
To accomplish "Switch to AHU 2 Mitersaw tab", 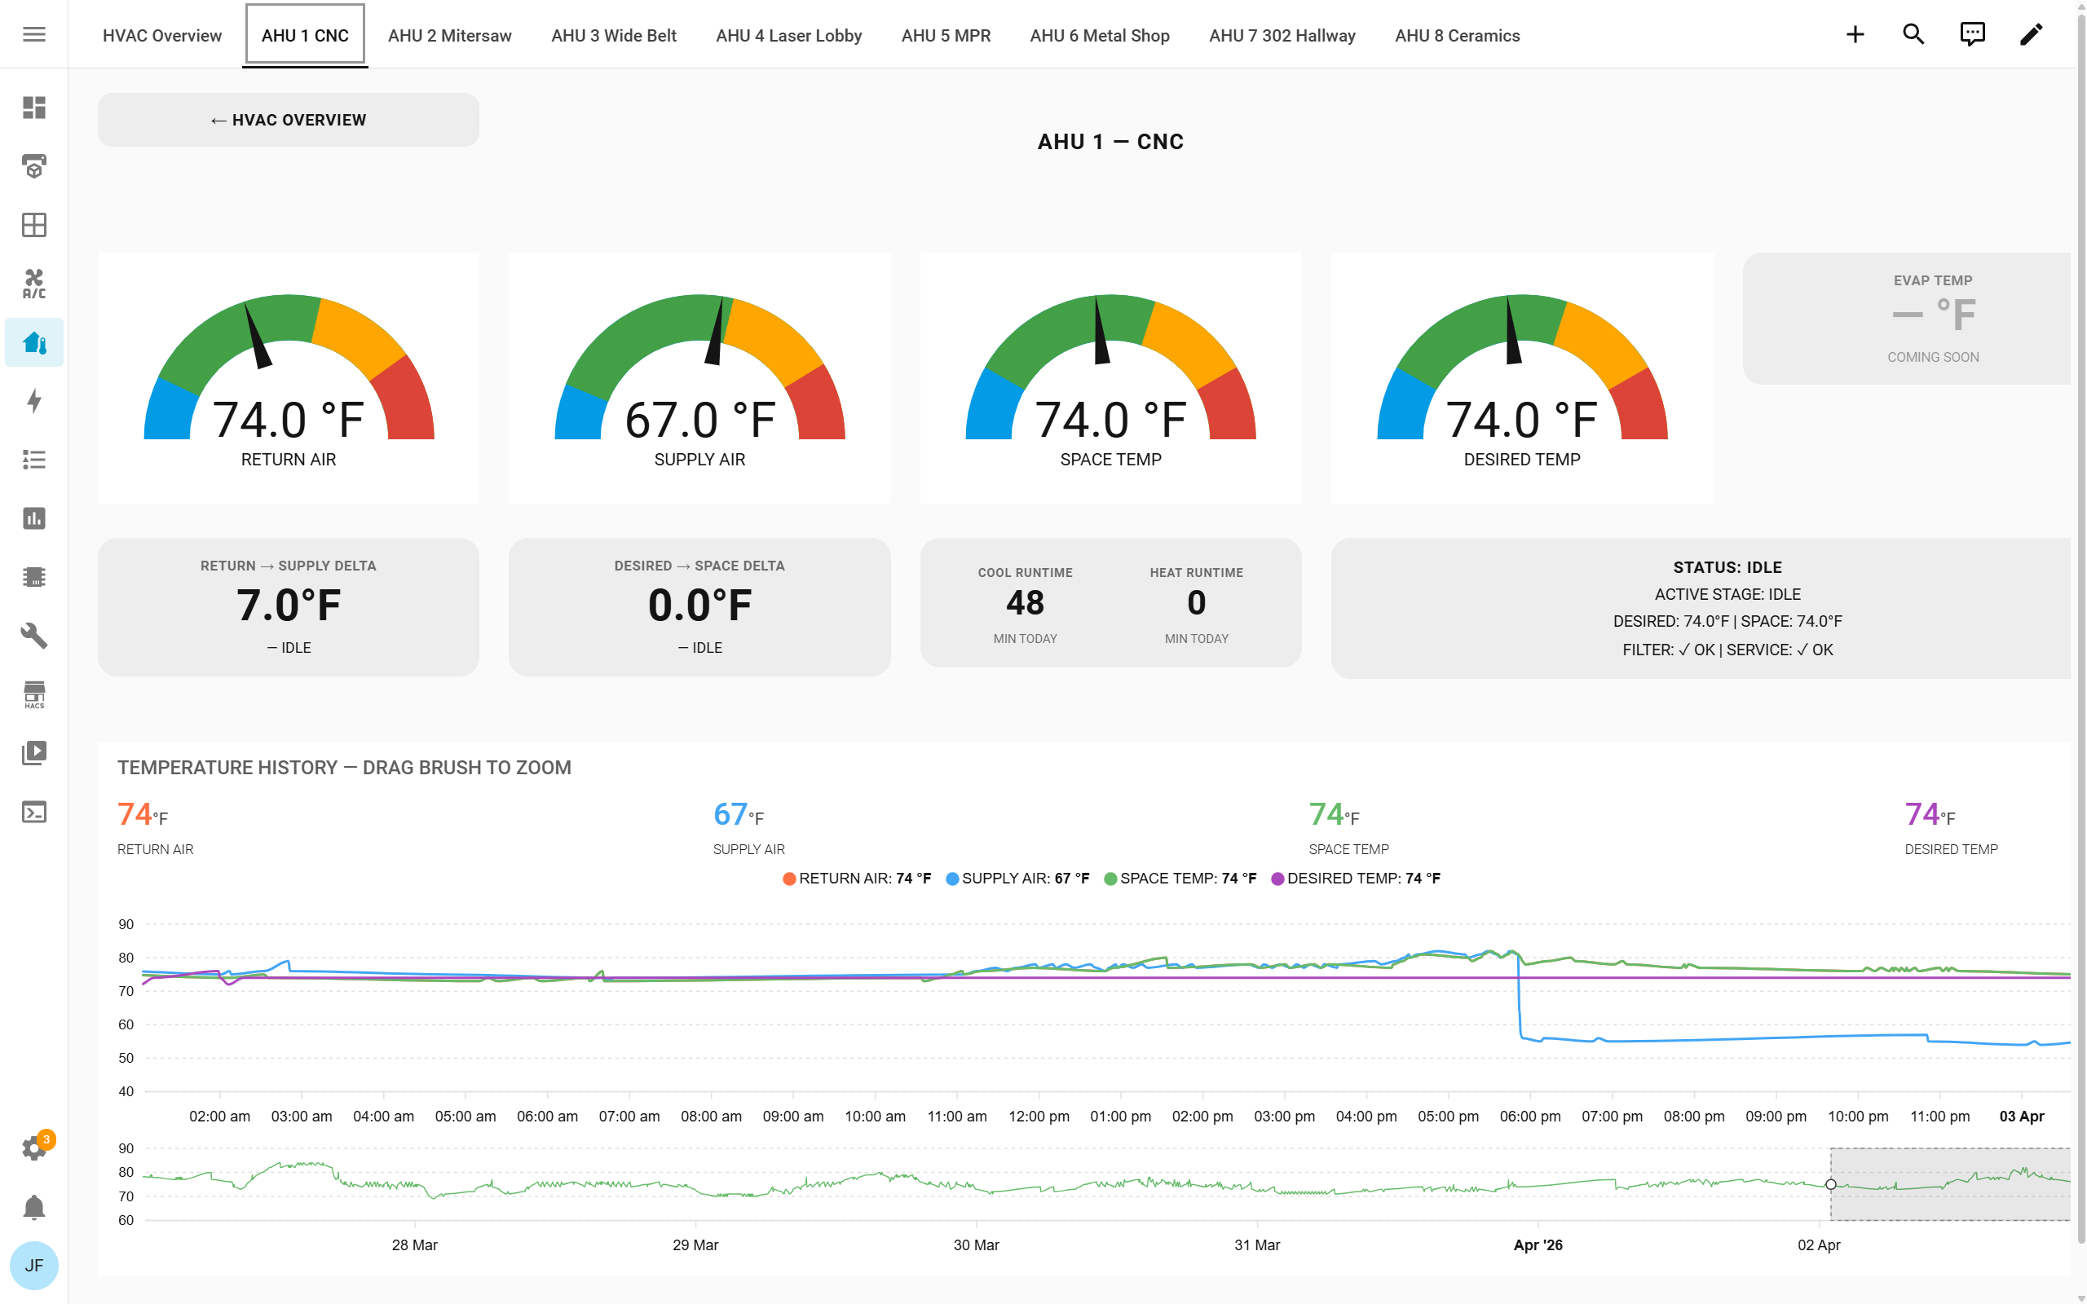I will [x=449, y=35].
